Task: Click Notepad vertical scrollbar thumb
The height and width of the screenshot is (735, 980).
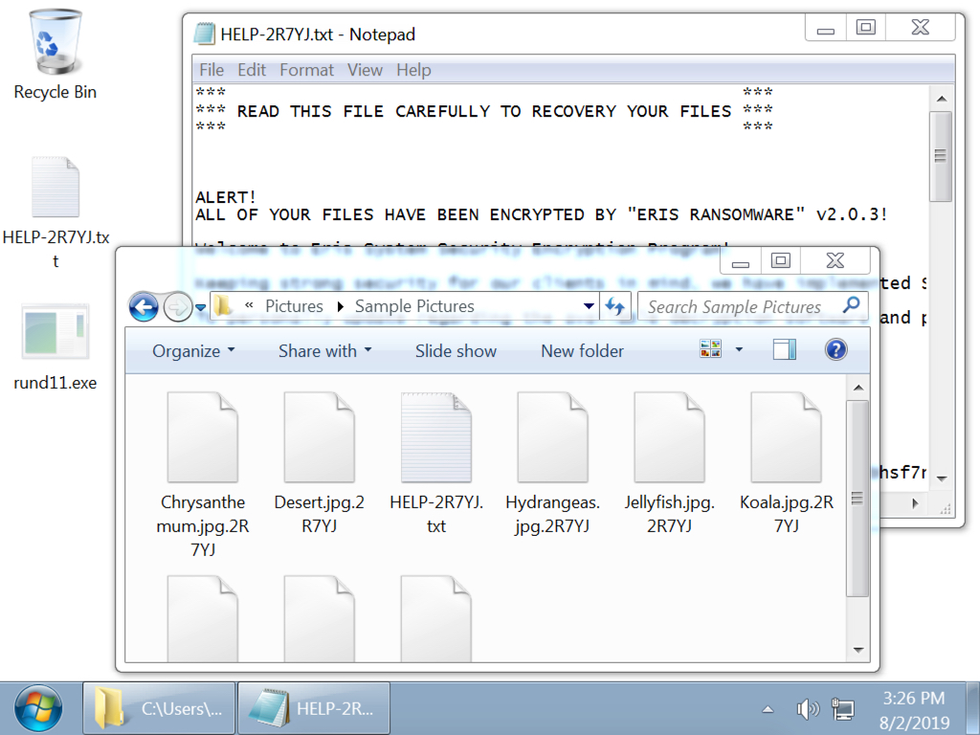Action: coord(941,156)
